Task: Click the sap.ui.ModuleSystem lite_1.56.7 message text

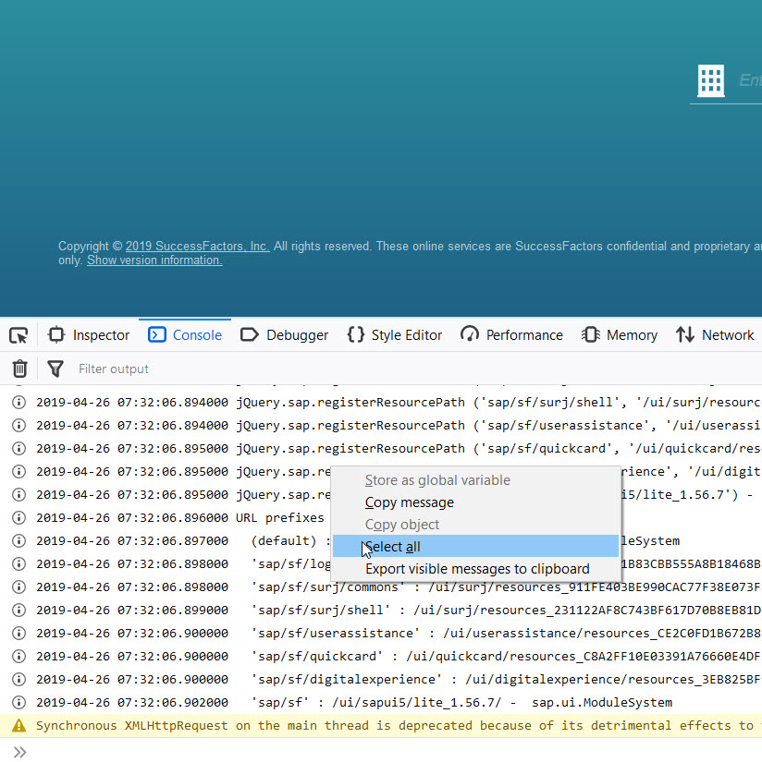Action: (461, 703)
